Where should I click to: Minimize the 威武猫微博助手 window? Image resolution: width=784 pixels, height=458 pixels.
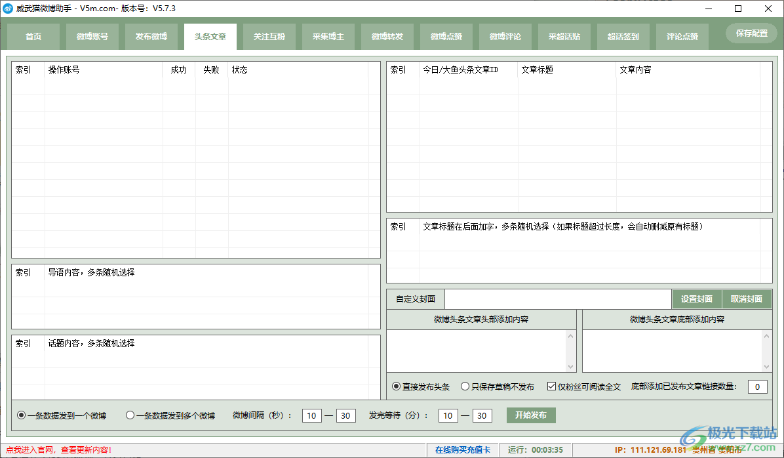pyautogui.click(x=709, y=9)
